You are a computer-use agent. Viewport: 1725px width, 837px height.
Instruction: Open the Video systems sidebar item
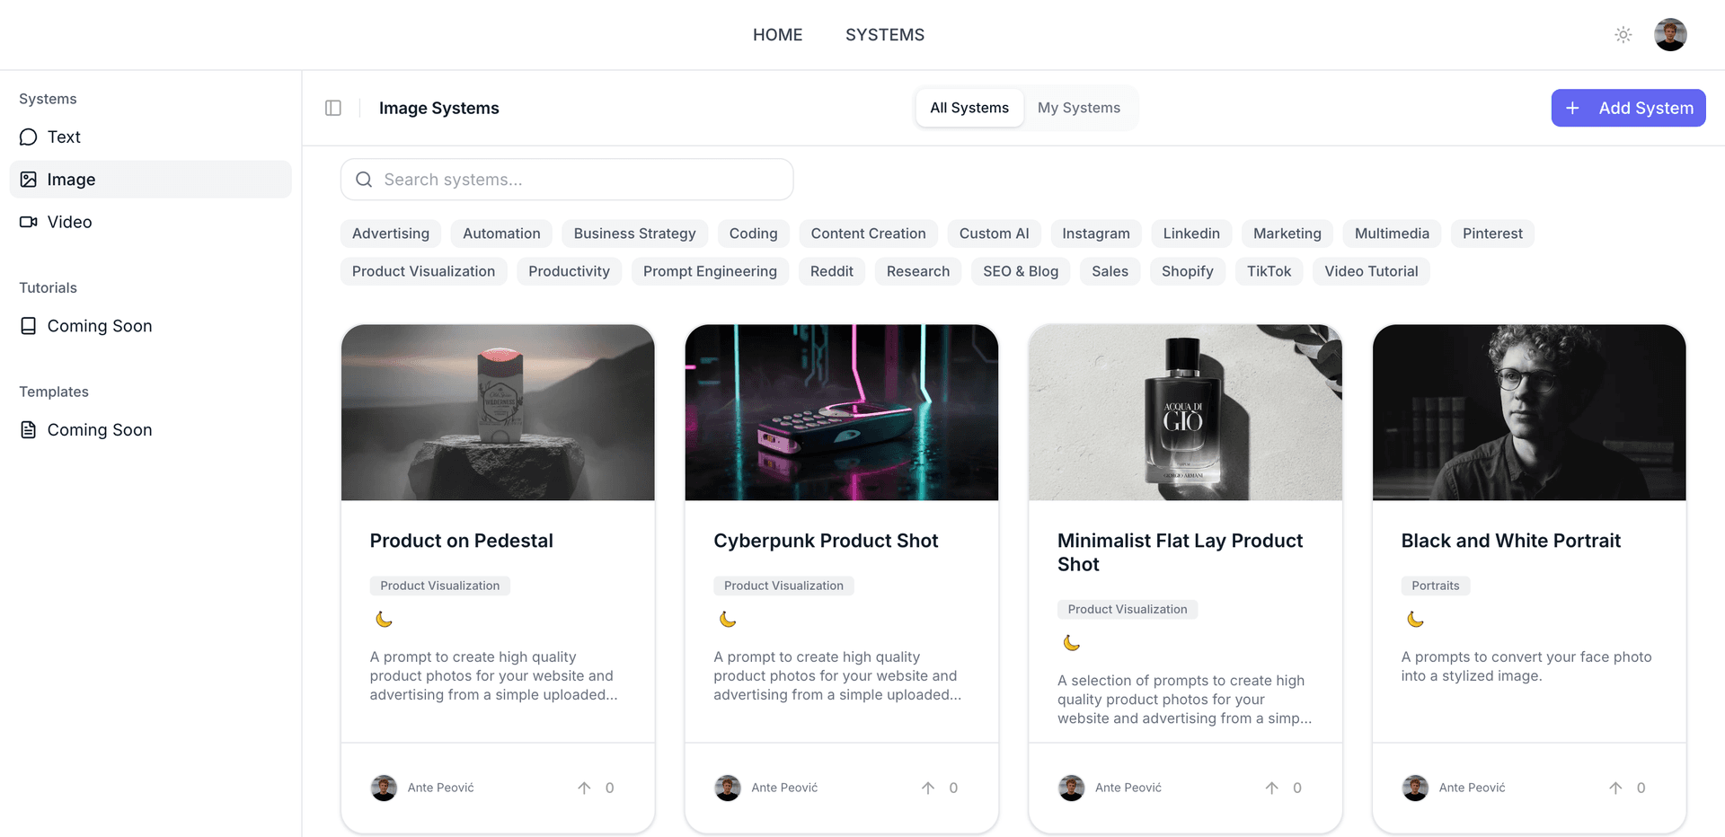69,222
